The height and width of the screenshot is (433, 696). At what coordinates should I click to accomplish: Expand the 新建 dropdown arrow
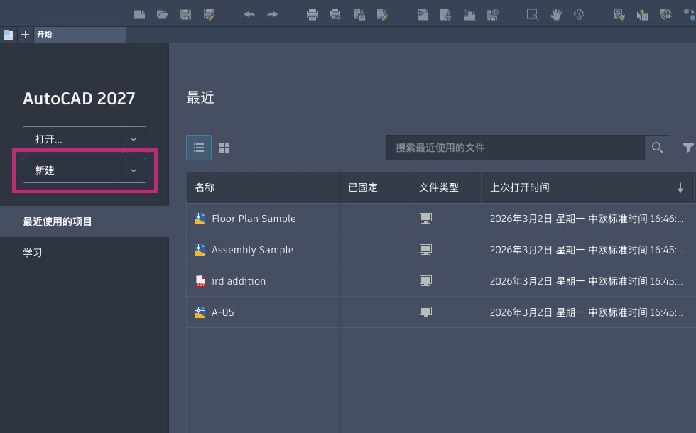tap(134, 170)
